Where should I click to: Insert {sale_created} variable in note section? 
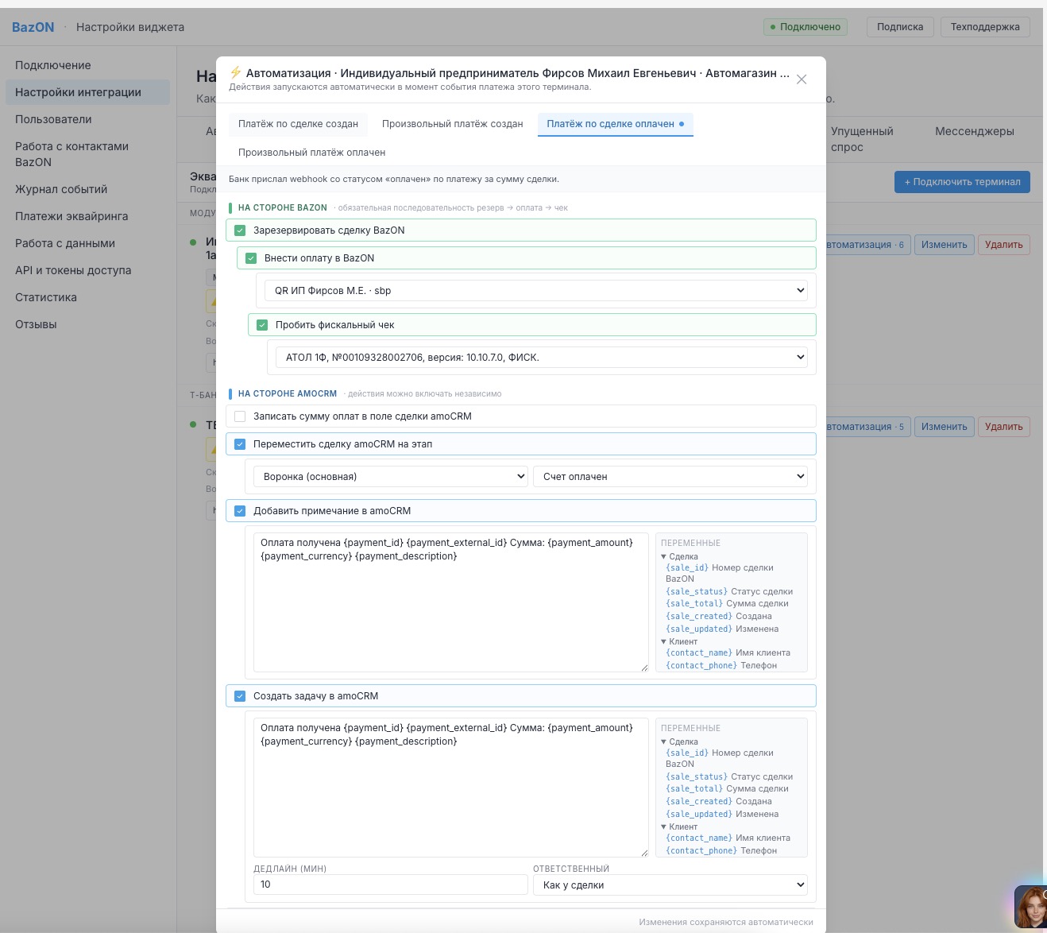[699, 616]
